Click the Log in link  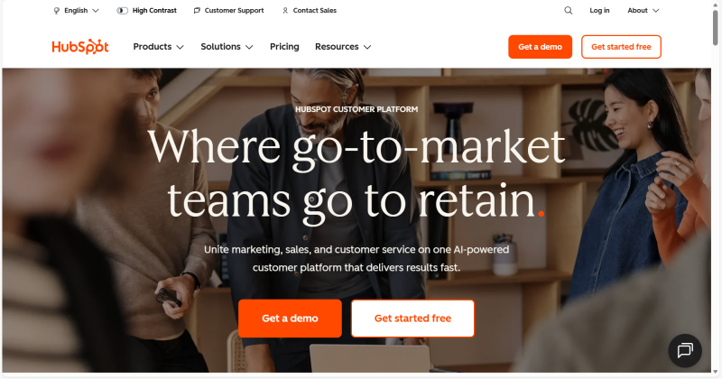pos(599,10)
